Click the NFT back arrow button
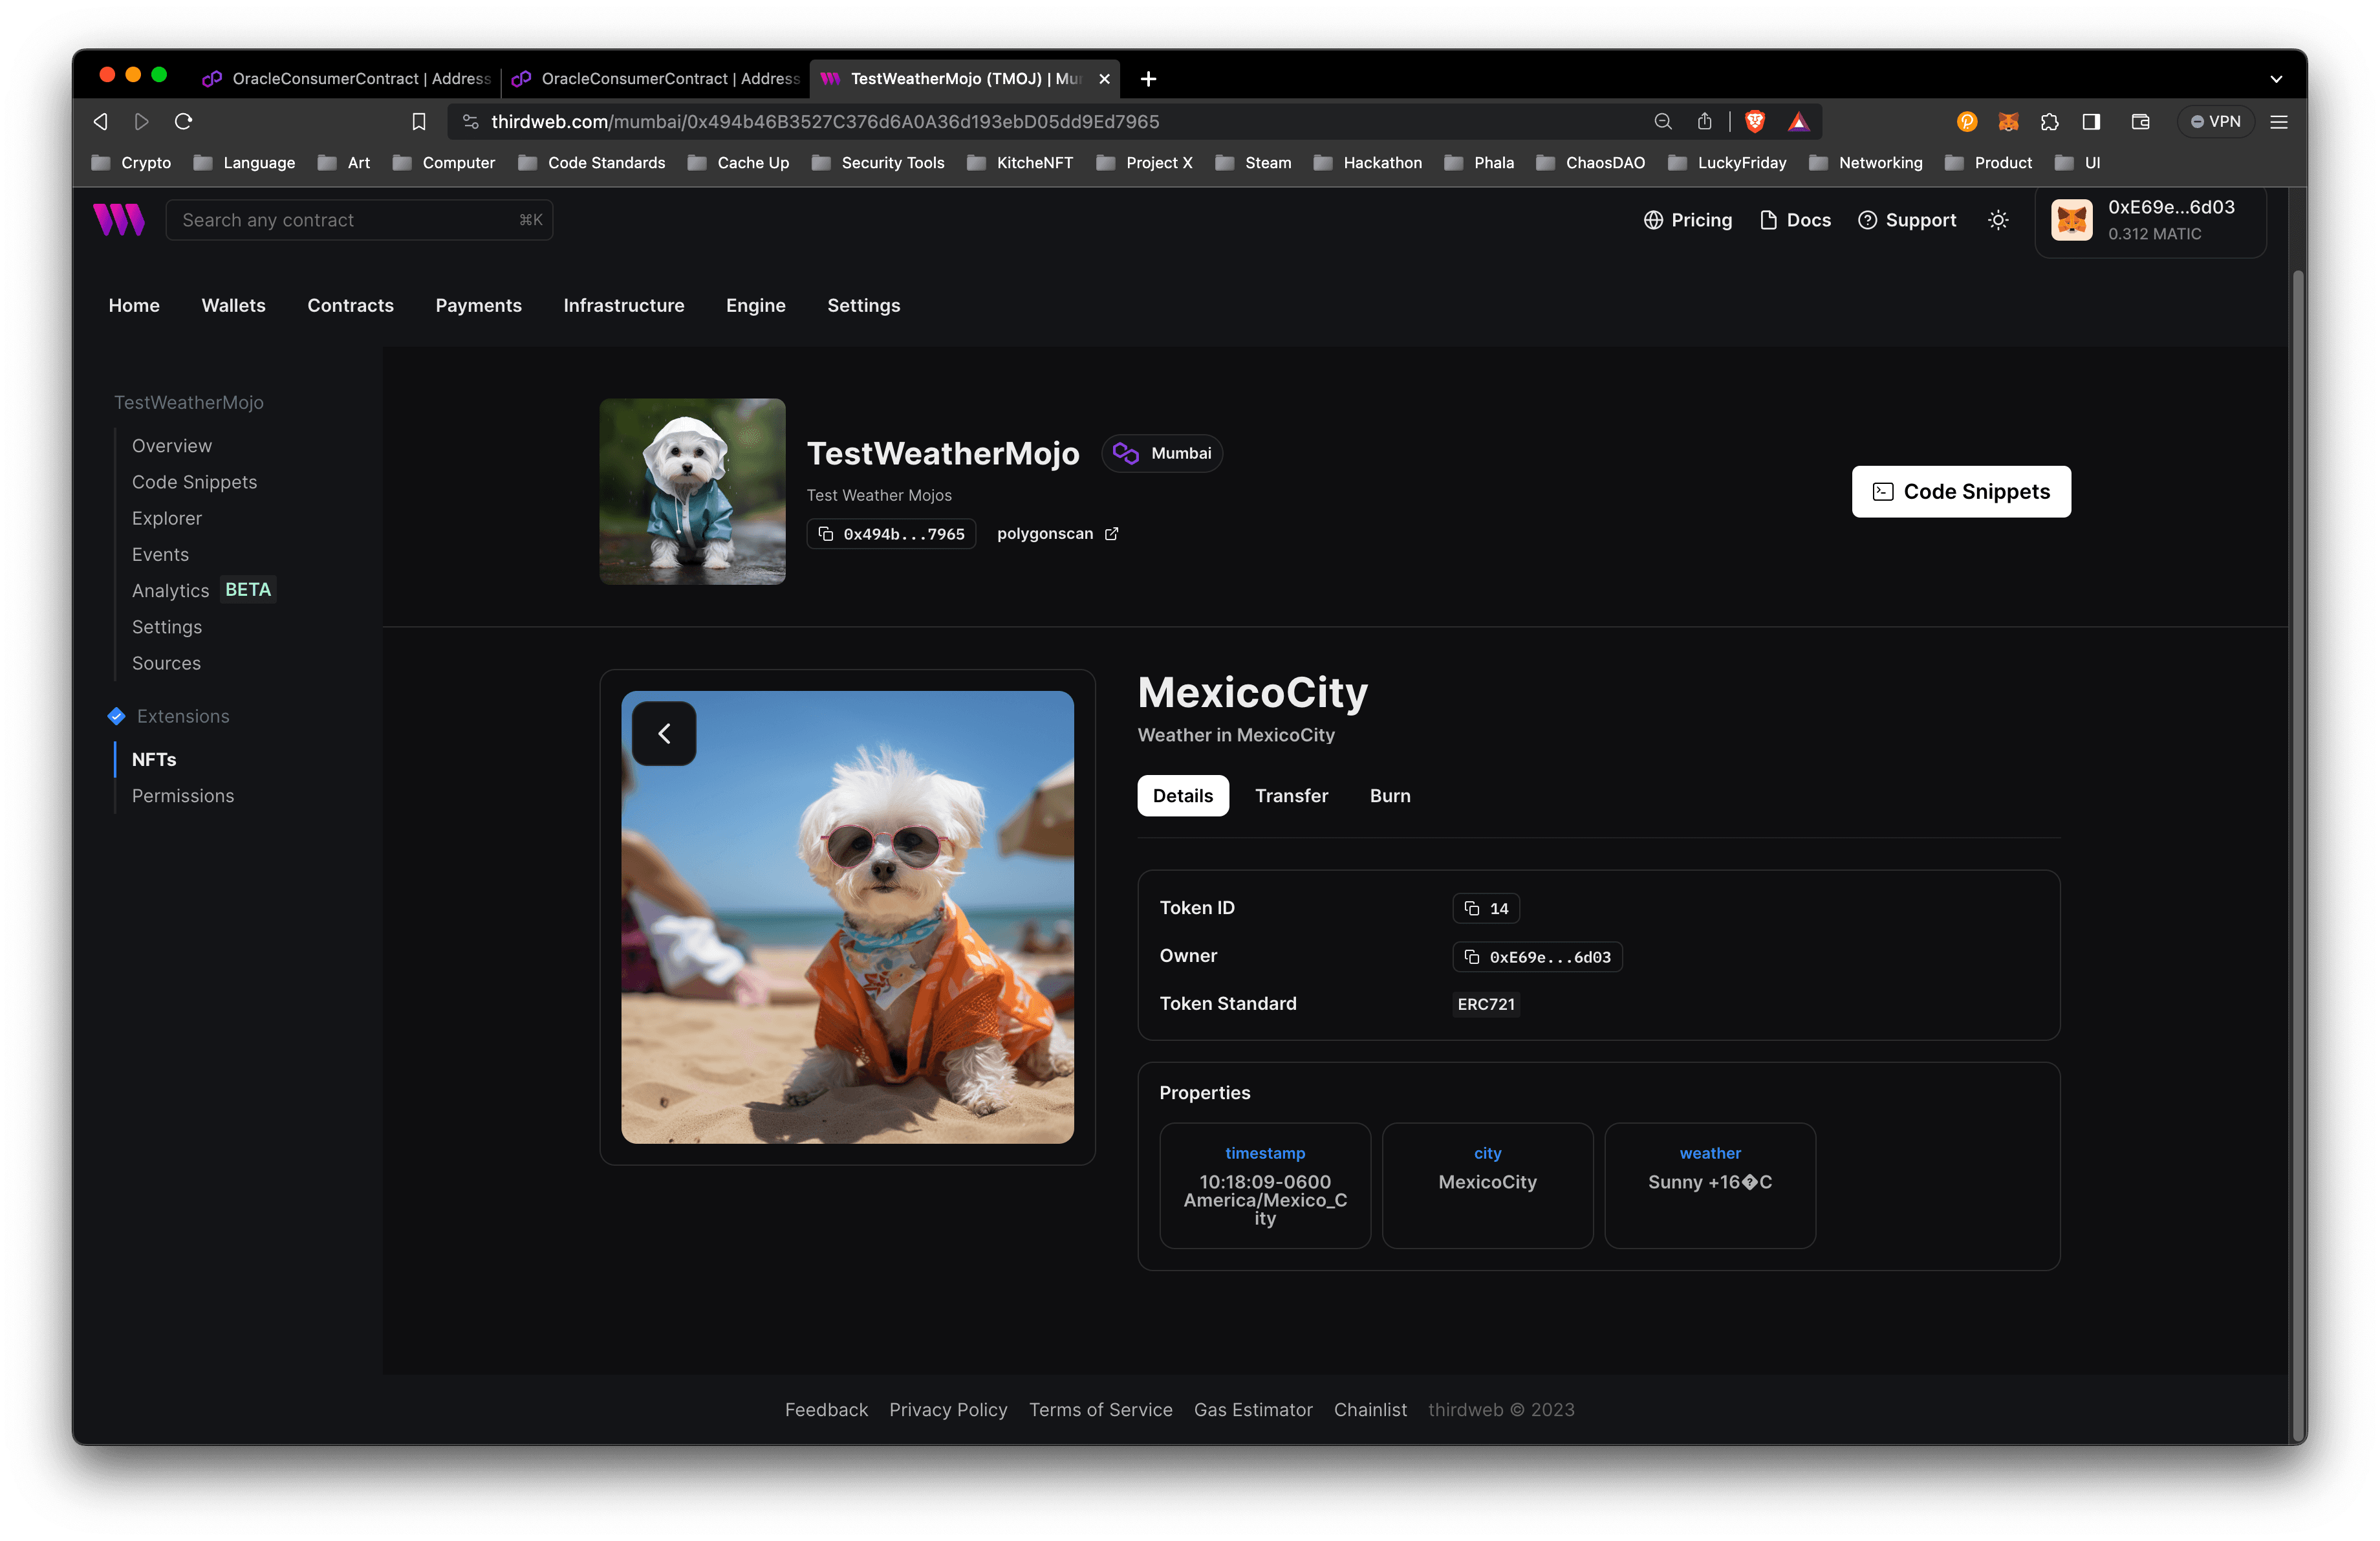 [664, 734]
